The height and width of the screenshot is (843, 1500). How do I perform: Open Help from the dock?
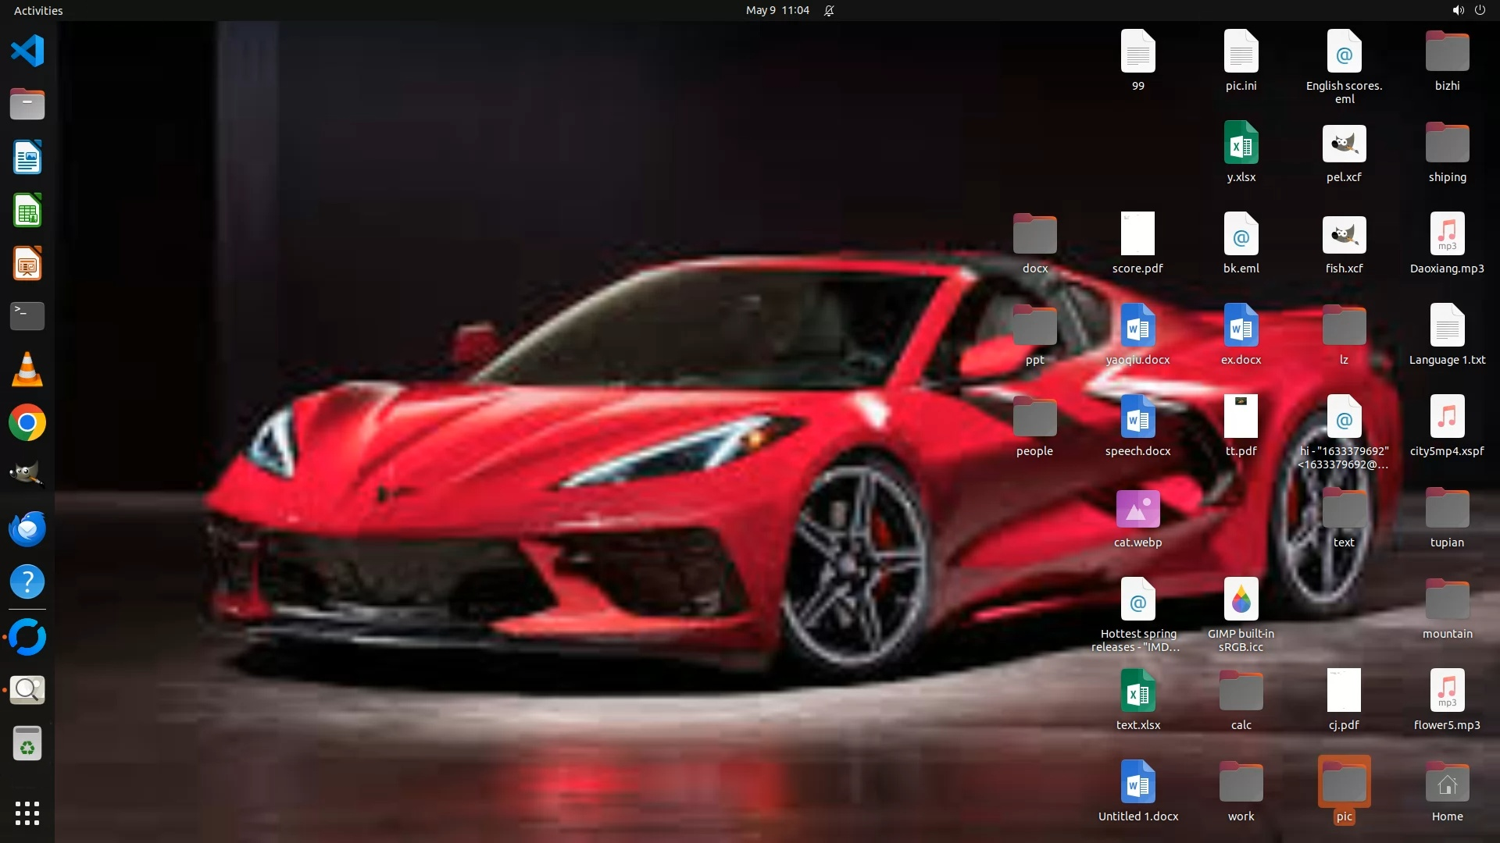[27, 582]
